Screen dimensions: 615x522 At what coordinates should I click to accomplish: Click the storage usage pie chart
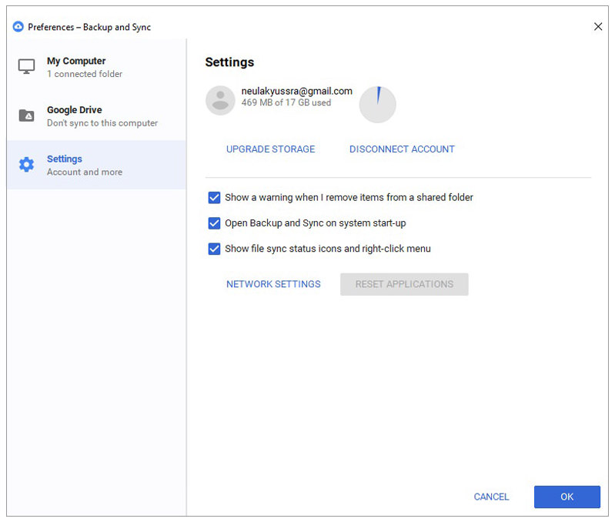[377, 105]
